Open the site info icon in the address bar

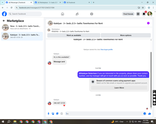17,8
